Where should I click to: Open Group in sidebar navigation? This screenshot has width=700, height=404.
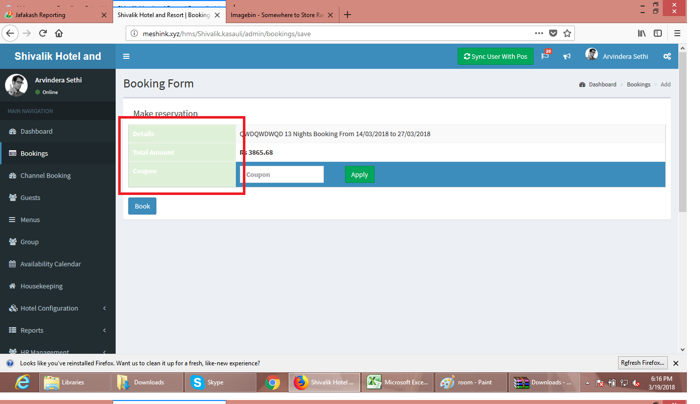58,242
